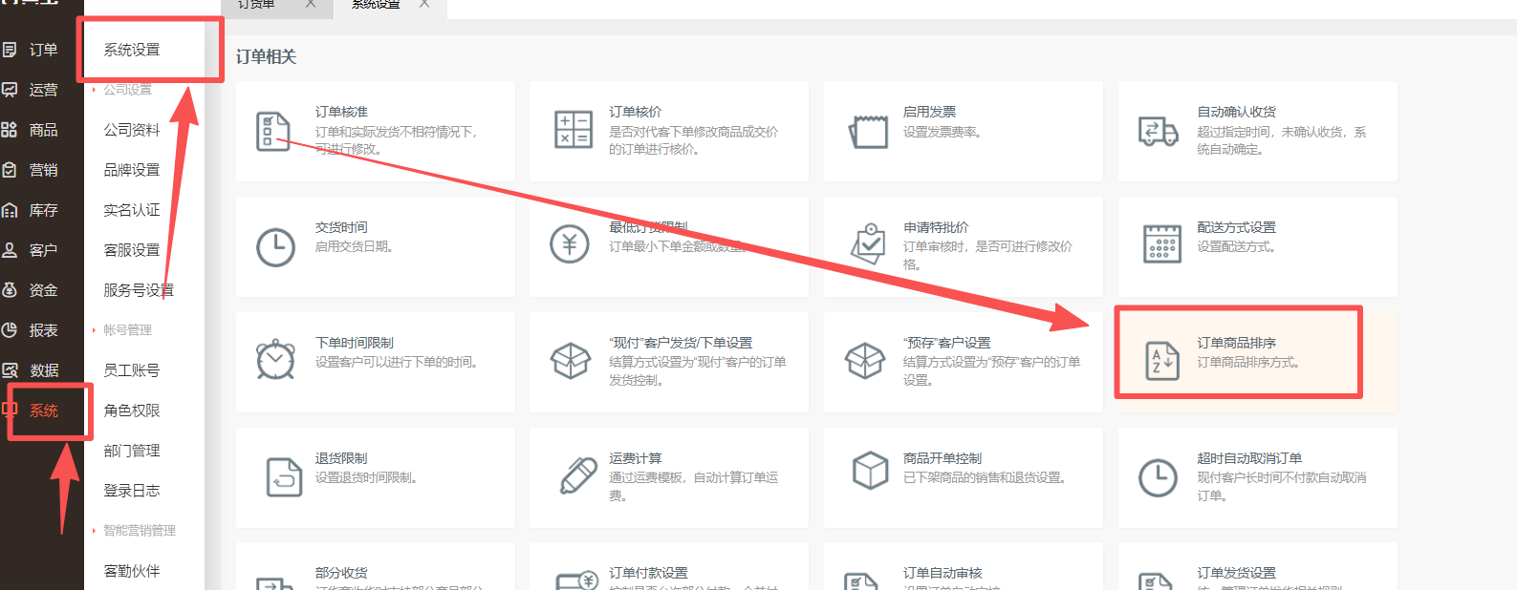The width and height of the screenshot is (1517, 590).
Task: Go to the 商品 module
Action: [43, 130]
